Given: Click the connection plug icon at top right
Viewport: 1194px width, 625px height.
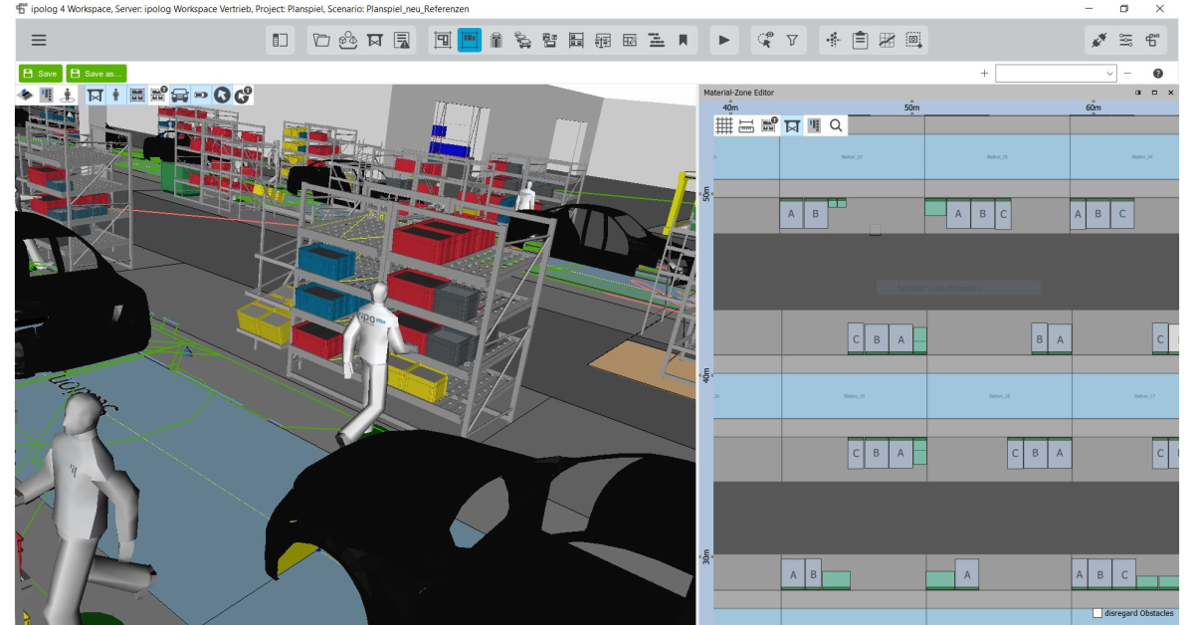Looking at the screenshot, I should click(1099, 41).
